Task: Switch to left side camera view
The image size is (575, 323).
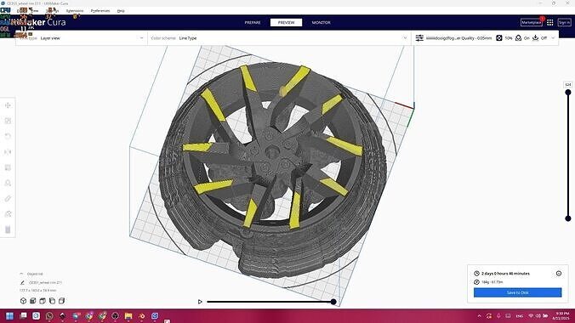Action: (52, 301)
